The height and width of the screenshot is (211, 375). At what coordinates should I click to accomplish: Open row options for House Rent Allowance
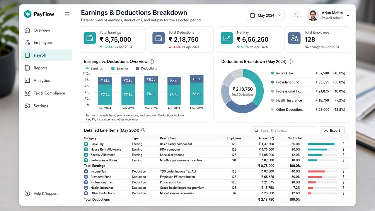point(343,149)
